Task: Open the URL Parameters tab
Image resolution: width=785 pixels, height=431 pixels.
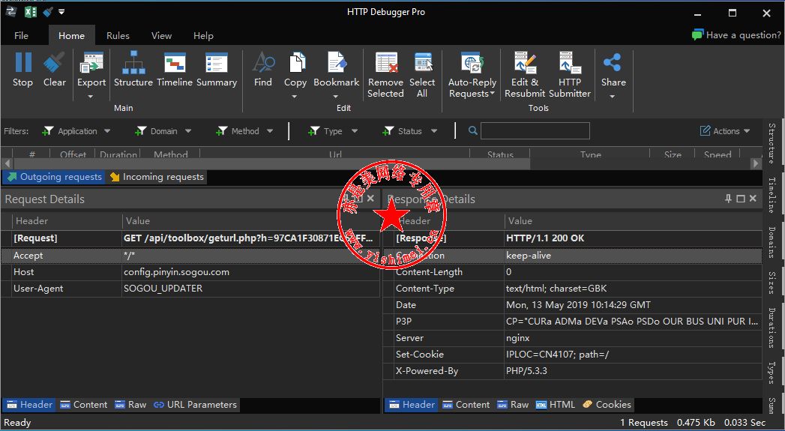Action: point(195,405)
